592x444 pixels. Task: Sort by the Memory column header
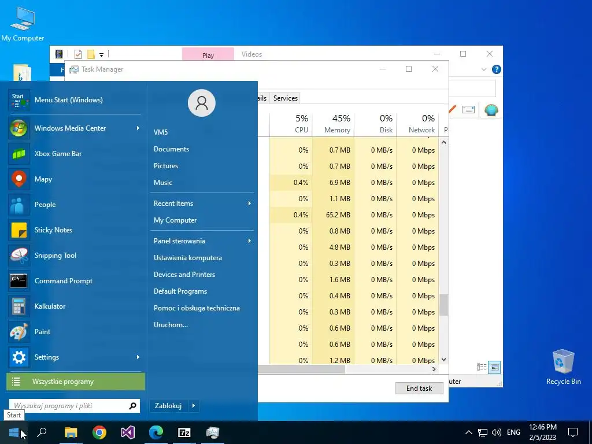coord(334,124)
